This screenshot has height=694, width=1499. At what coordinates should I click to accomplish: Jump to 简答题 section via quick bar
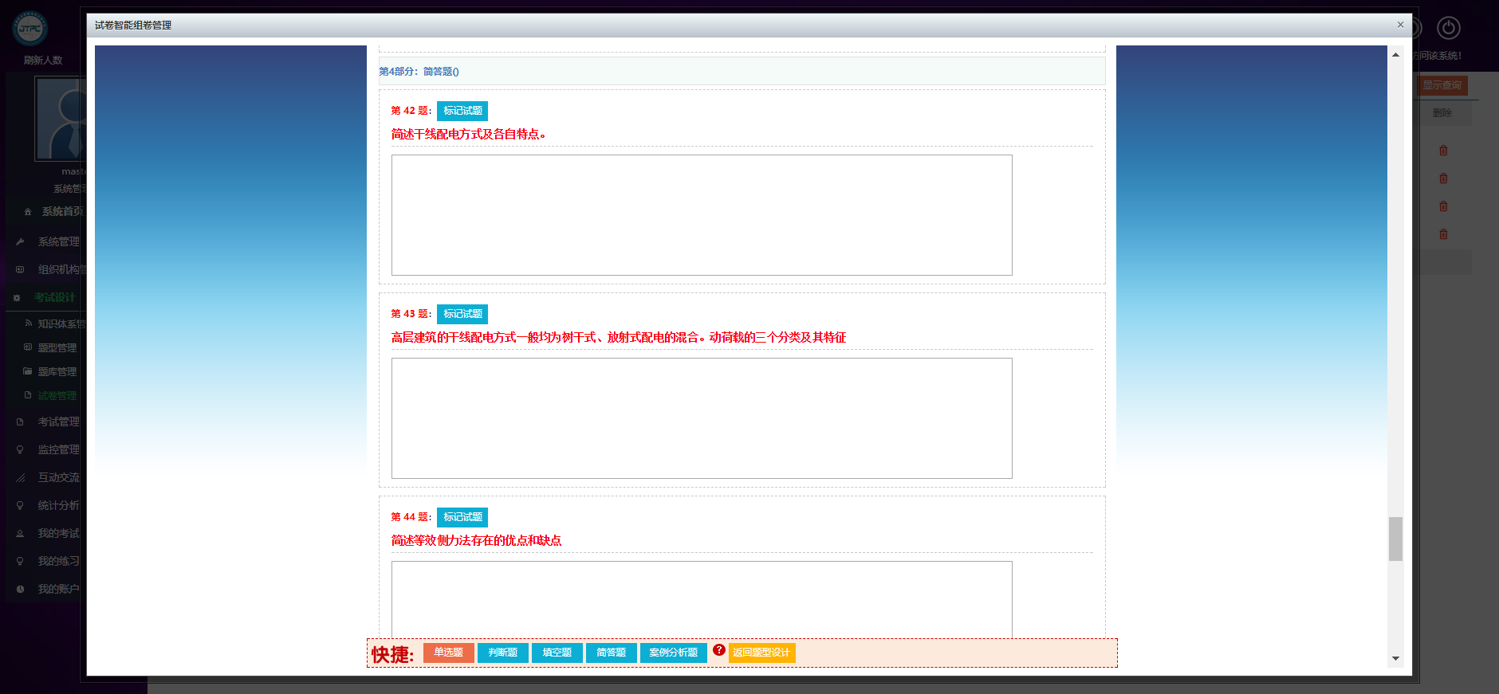[x=611, y=653]
